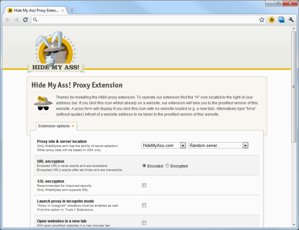Open the Chrome wrench settings menu

[291, 19]
